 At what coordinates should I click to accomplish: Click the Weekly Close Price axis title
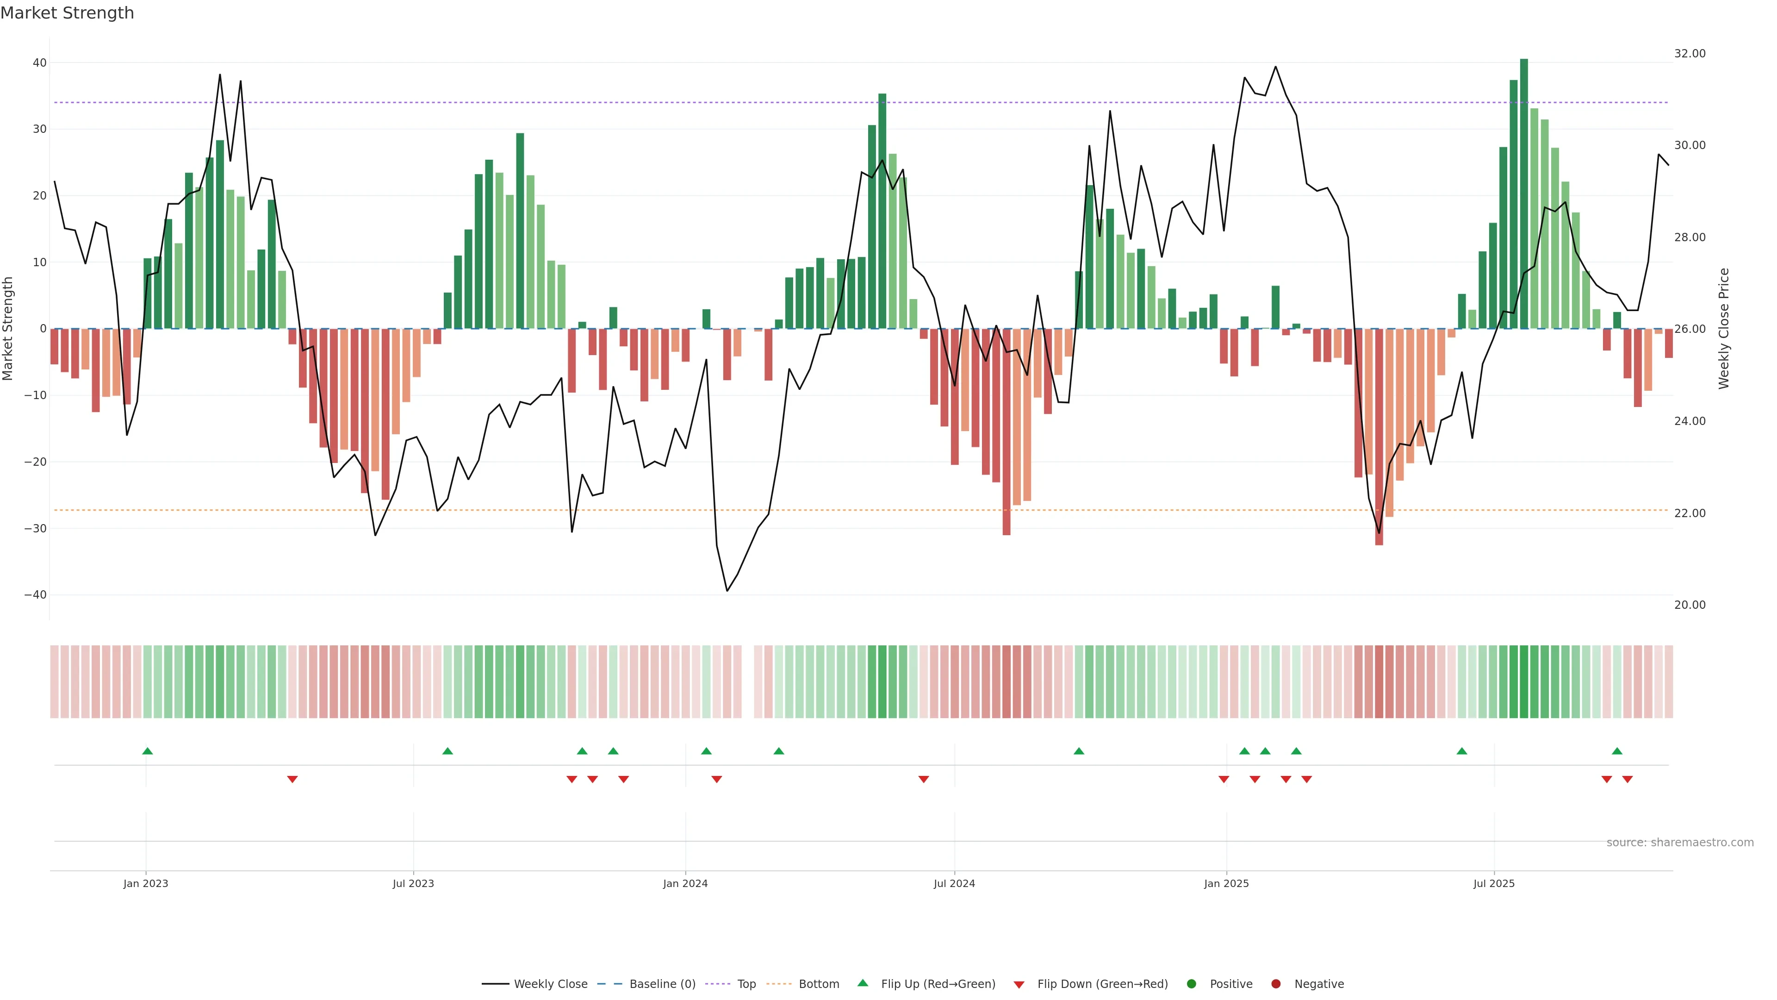click(1724, 329)
